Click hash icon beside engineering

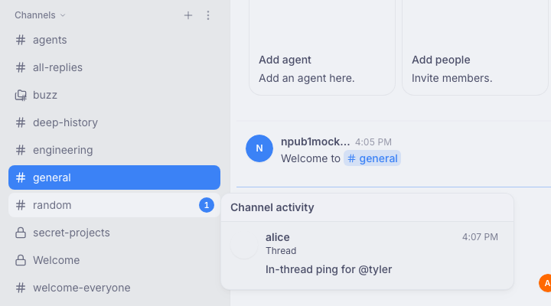[21, 150]
